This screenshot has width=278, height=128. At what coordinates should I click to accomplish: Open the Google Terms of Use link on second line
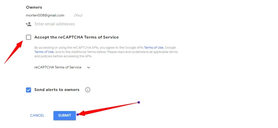pos(44,52)
